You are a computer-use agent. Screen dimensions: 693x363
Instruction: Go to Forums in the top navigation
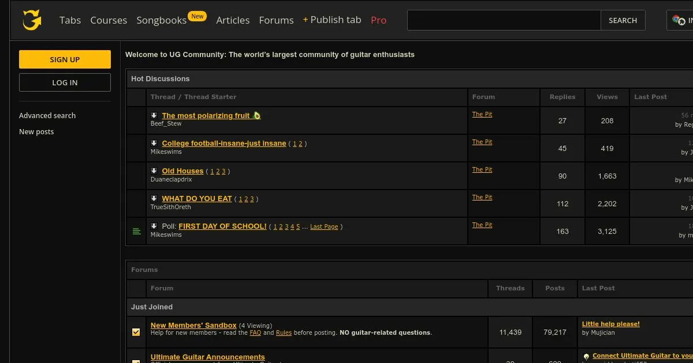276,20
